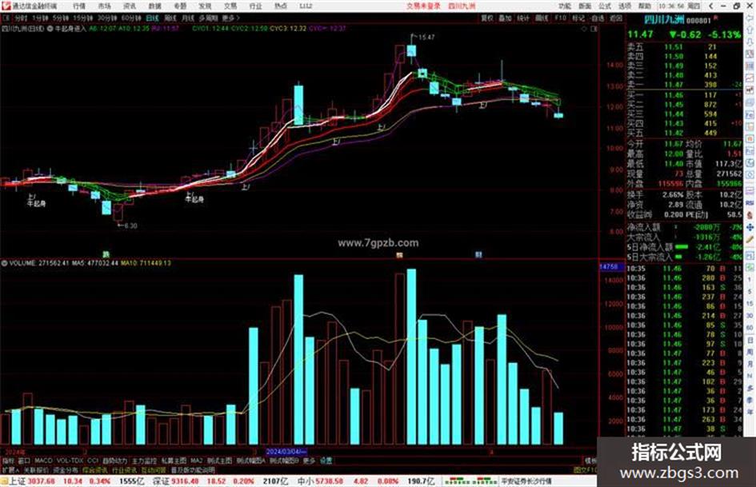Open the 公式 menu at top right
756x487 pixels.
605,6
